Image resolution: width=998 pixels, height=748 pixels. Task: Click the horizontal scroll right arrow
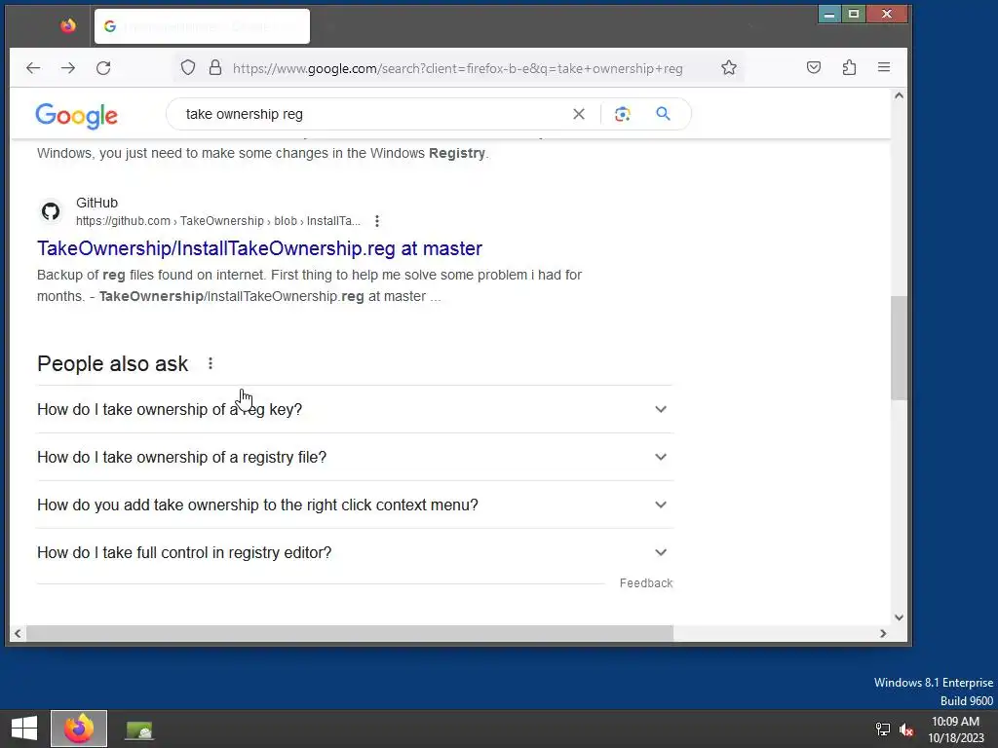pyautogui.click(x=883, y=633)
